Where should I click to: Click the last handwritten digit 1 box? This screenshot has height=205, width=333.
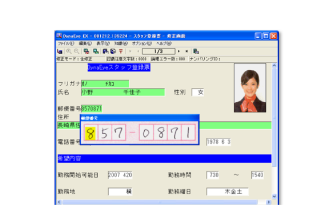pos(188,133)
